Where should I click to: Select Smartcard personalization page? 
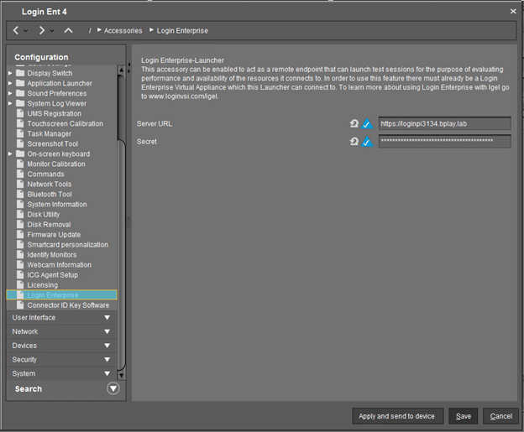click(68, 245)
